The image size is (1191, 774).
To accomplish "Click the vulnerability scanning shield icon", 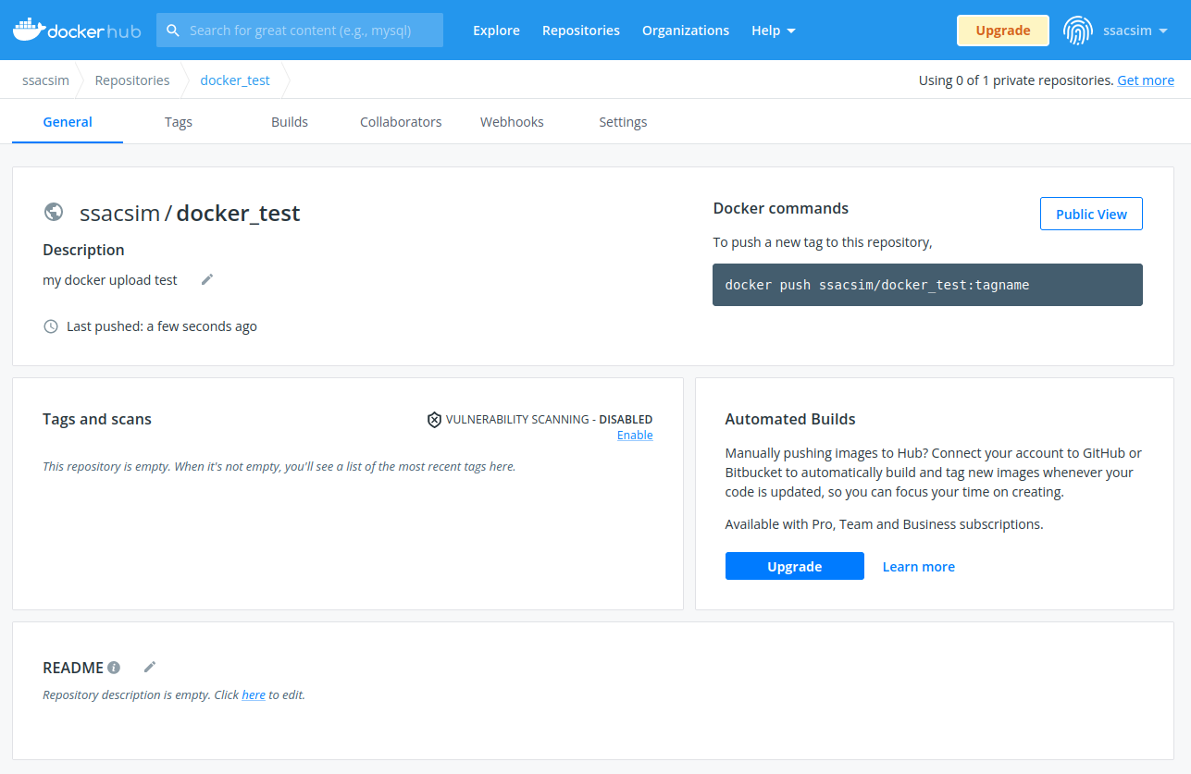I will 434,420.
